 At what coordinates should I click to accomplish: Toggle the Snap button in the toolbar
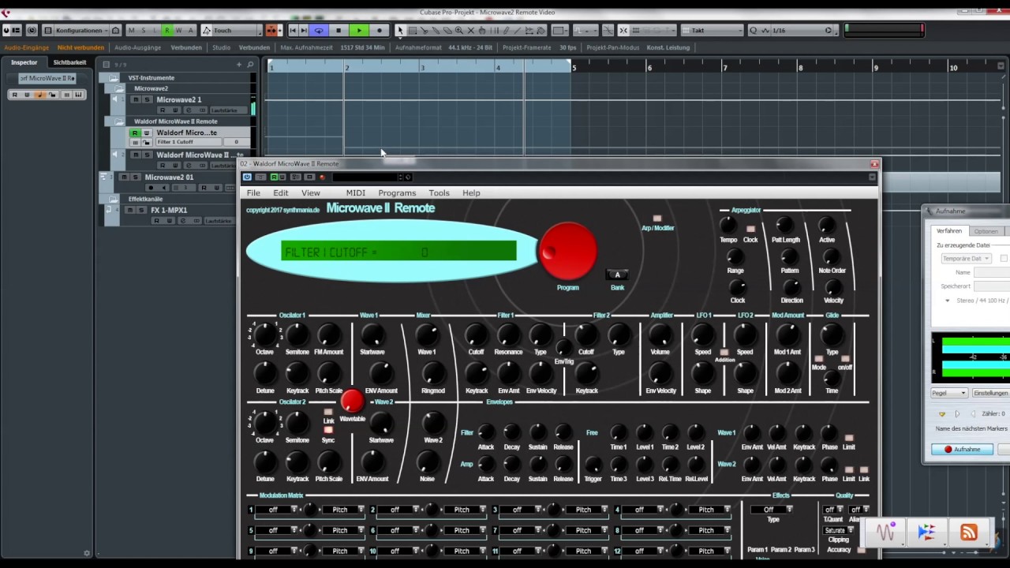[x=623, y=31]
